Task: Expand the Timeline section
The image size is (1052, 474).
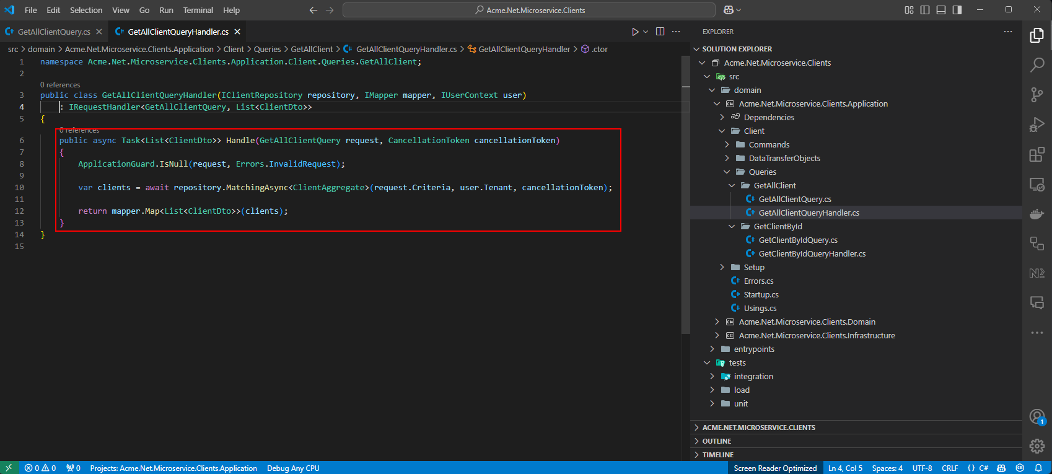Action: tap(856, 455)
